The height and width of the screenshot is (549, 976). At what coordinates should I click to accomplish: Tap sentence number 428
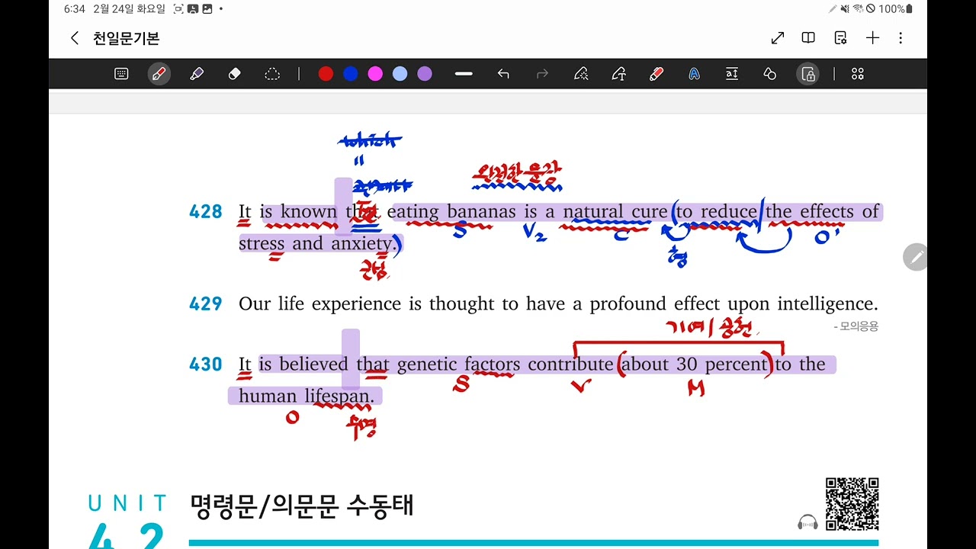click(x=206, y=212)
